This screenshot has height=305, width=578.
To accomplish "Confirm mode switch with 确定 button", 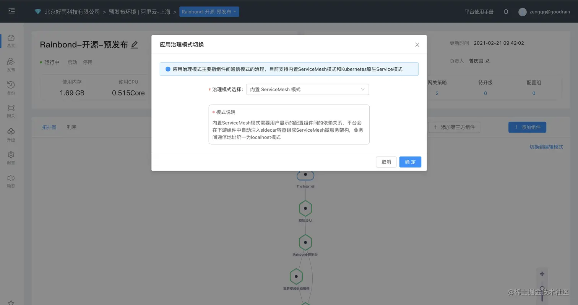I will pos(410,162).
